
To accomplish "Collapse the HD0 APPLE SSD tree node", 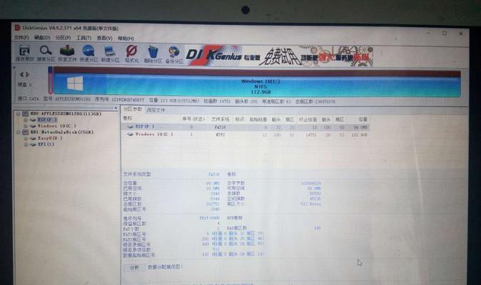I will pos(18,113).
